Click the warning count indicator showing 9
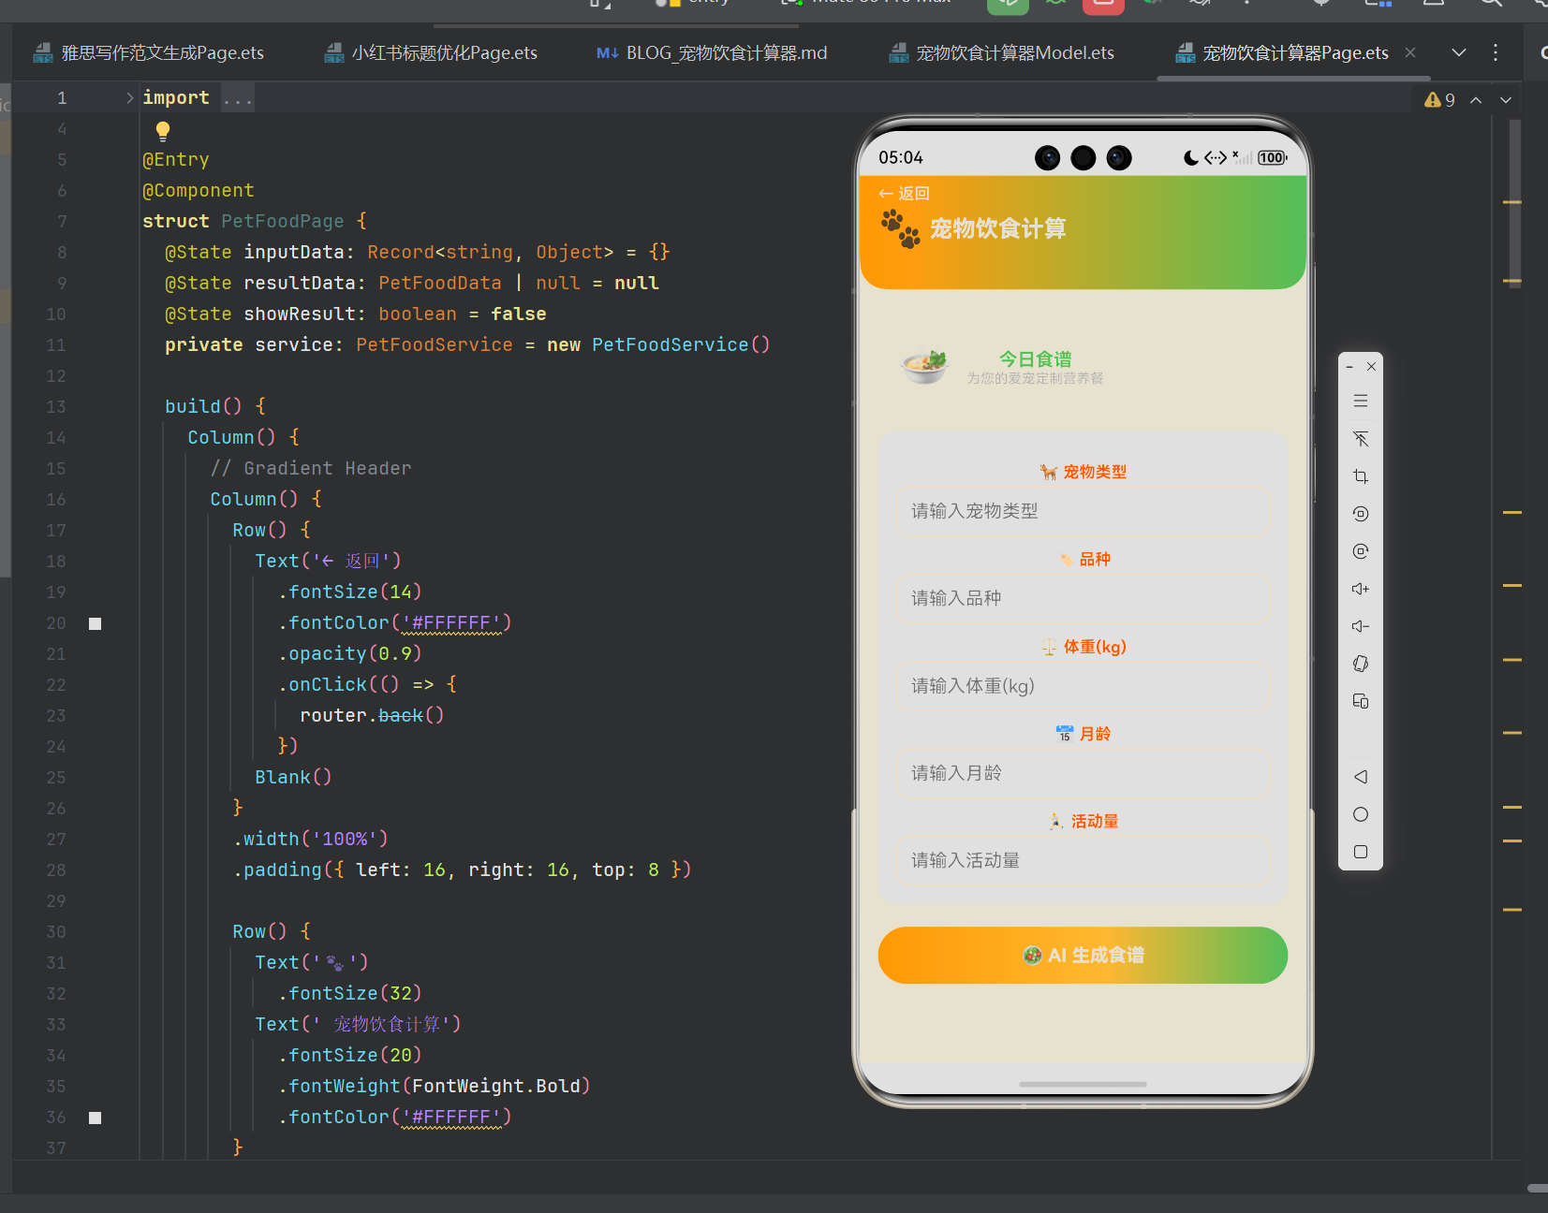This screenshot has height=1213, width=1548. 1439,100
